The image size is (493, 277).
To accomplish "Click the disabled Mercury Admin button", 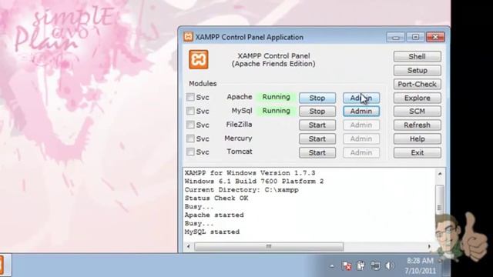I will coord(361,138).
